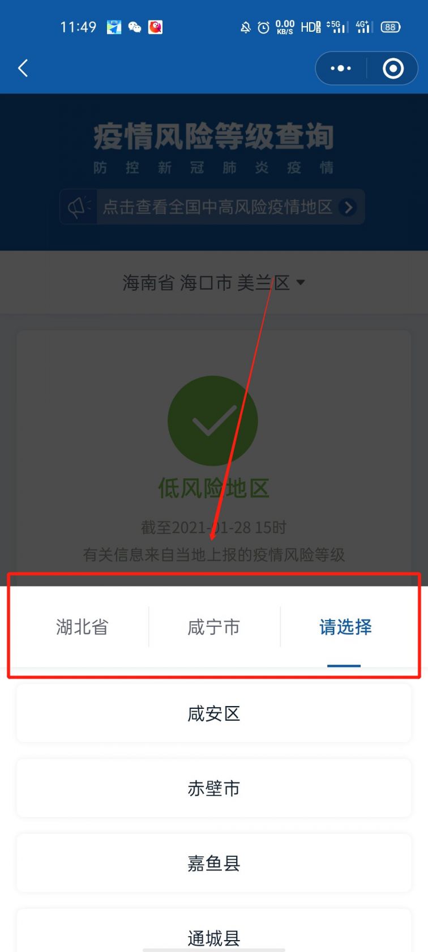
Task: Select the 请选择 district tab
Action: coord(345,627)
